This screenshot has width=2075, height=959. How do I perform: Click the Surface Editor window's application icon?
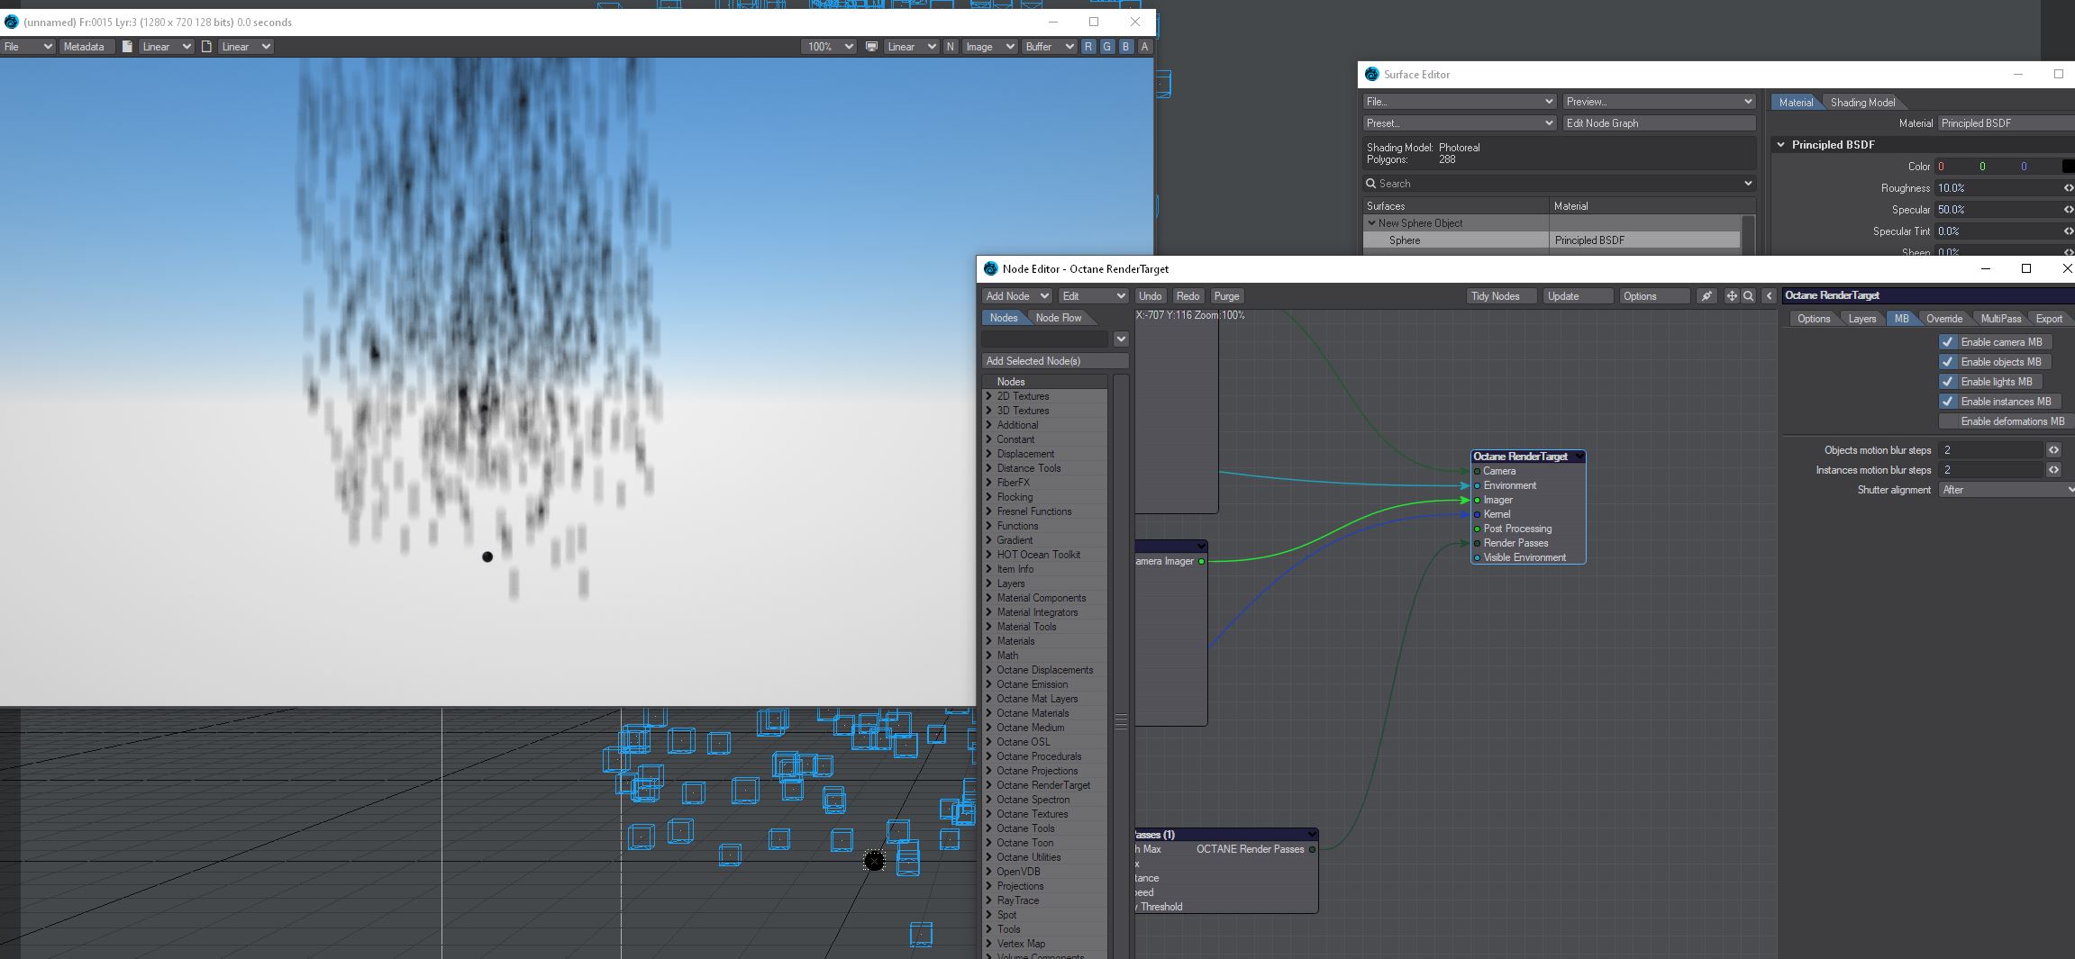(1371, 74)
